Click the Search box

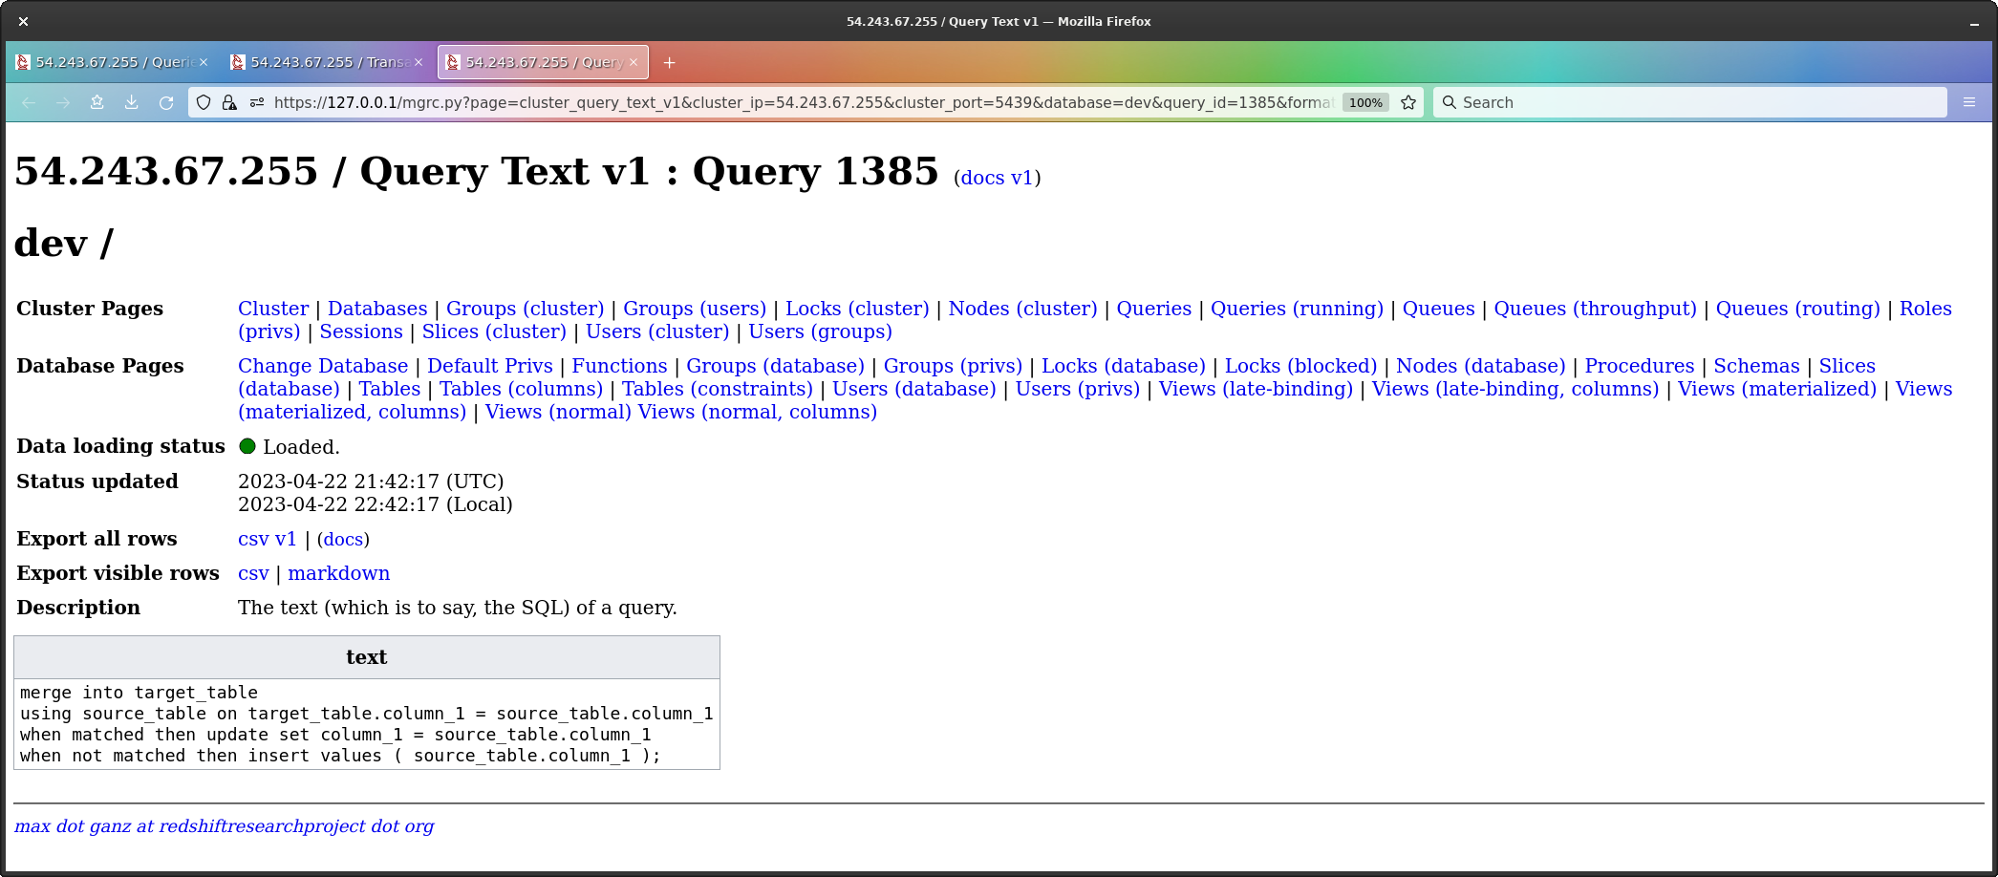pyautogui.click(x=1689, y=102)
